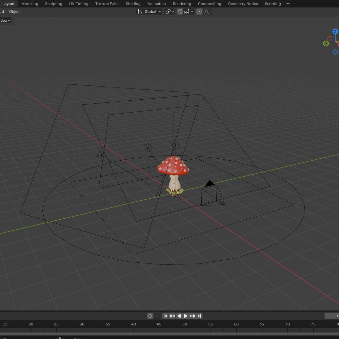The height and width of the screenshot is (339, 339).
Task: Open the Object menu in viewport header
Action: (15, 12)
